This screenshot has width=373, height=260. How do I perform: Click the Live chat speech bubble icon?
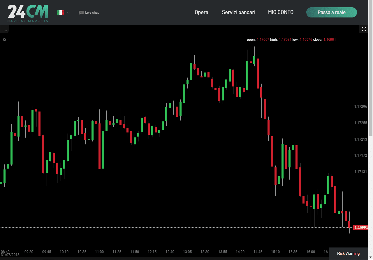81,13
